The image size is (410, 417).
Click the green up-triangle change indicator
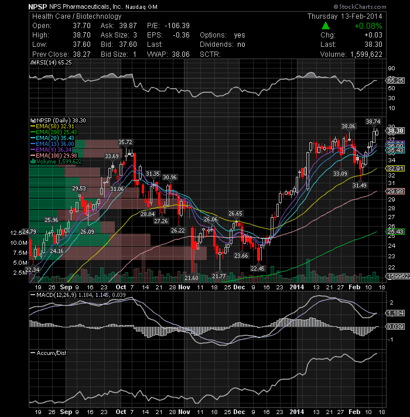tap(326, 26)
